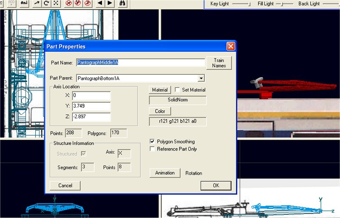Open the Color picker button
Image resolution: width=340 pixels, height=218 pixels.
tap(160, 111)
